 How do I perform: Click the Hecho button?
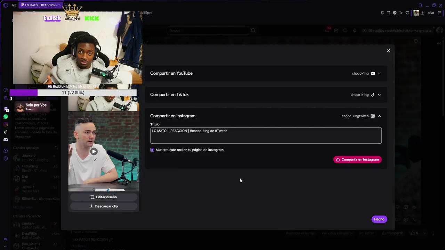tap(379, 219)
